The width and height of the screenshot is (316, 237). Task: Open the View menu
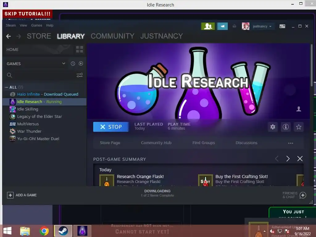pyautogui.click(x=23, y=25)
